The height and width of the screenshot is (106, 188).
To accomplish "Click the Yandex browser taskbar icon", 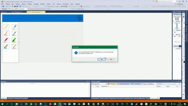I will pyautogui.click(x=141, y=104).
